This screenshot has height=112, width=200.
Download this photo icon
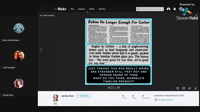tap(196, 88)
